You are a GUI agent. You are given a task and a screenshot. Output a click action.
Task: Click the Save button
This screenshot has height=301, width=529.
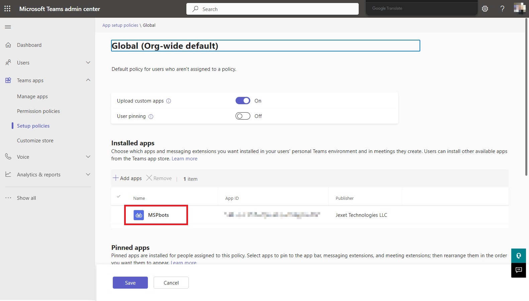pyautogui.click(x=130, y=283)
